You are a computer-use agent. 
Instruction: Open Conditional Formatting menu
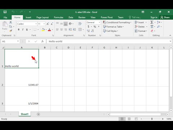117,22
